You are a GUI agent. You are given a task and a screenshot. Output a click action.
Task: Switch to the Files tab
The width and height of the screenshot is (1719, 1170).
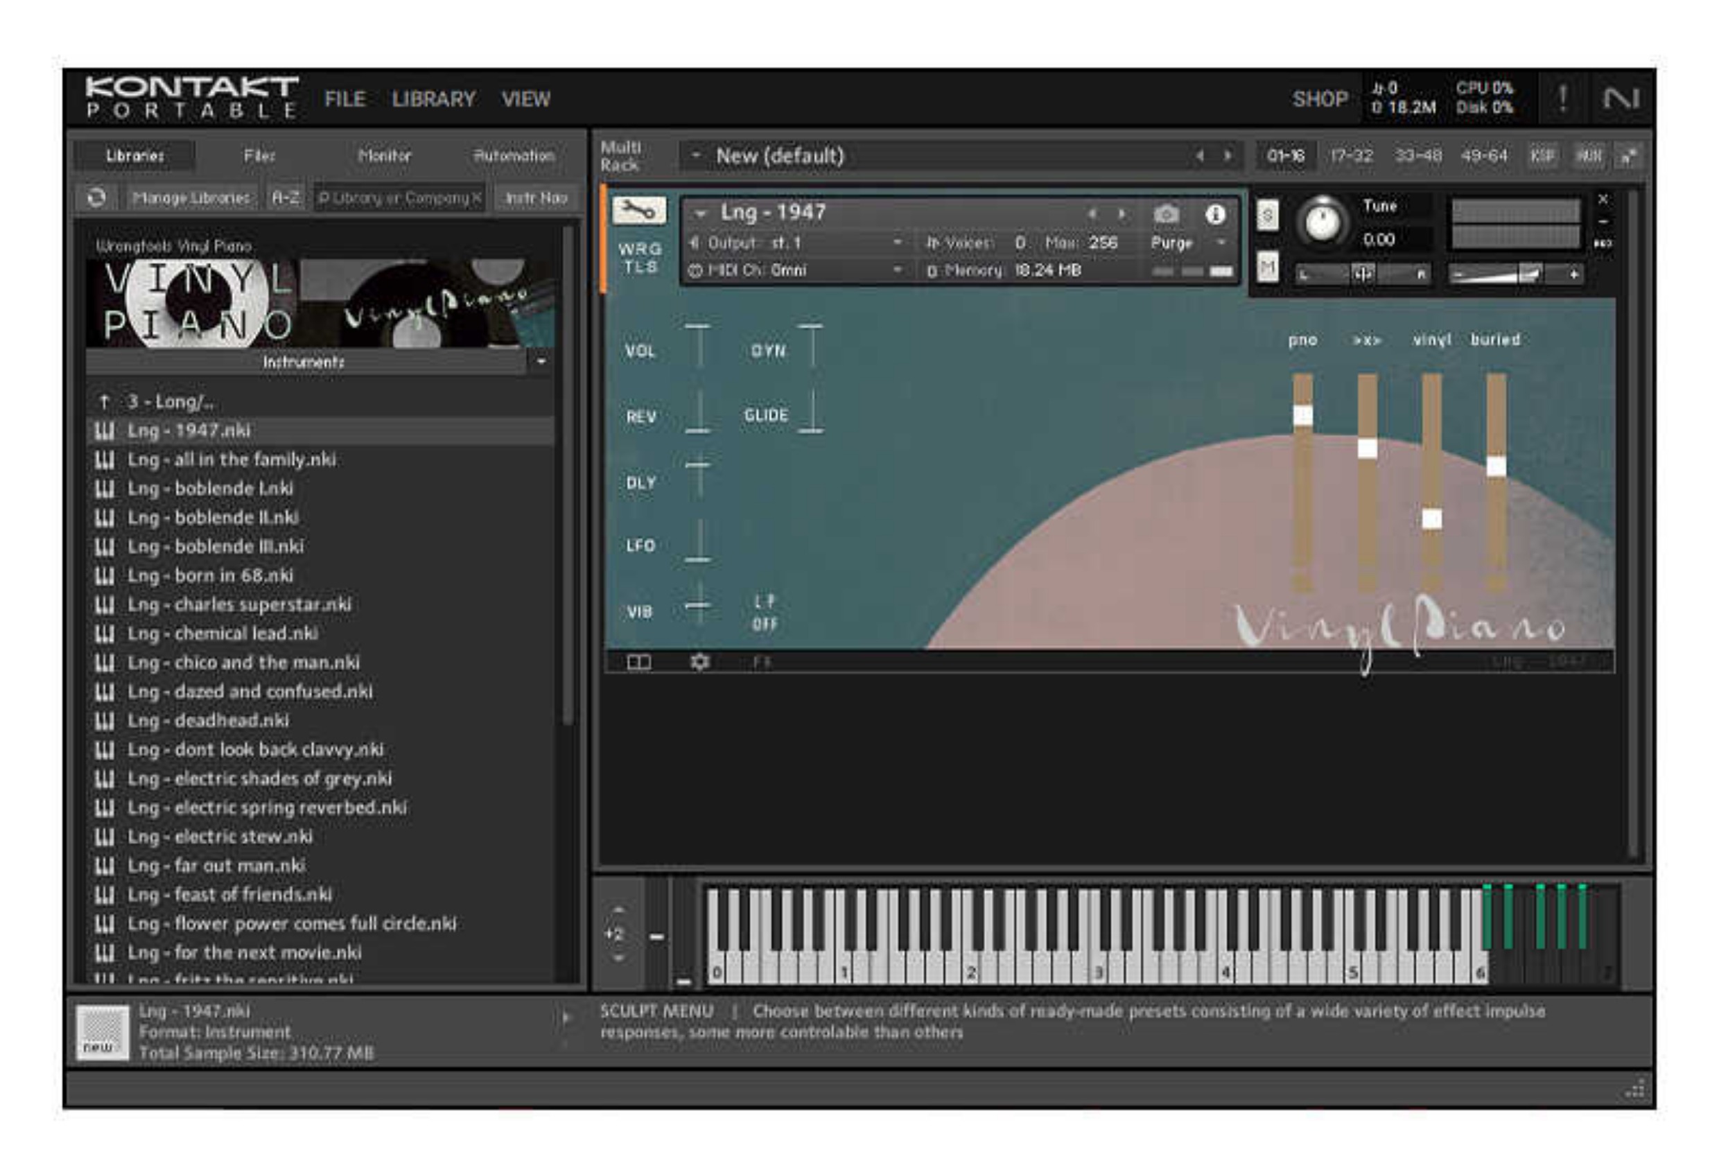tap(260, 155)
